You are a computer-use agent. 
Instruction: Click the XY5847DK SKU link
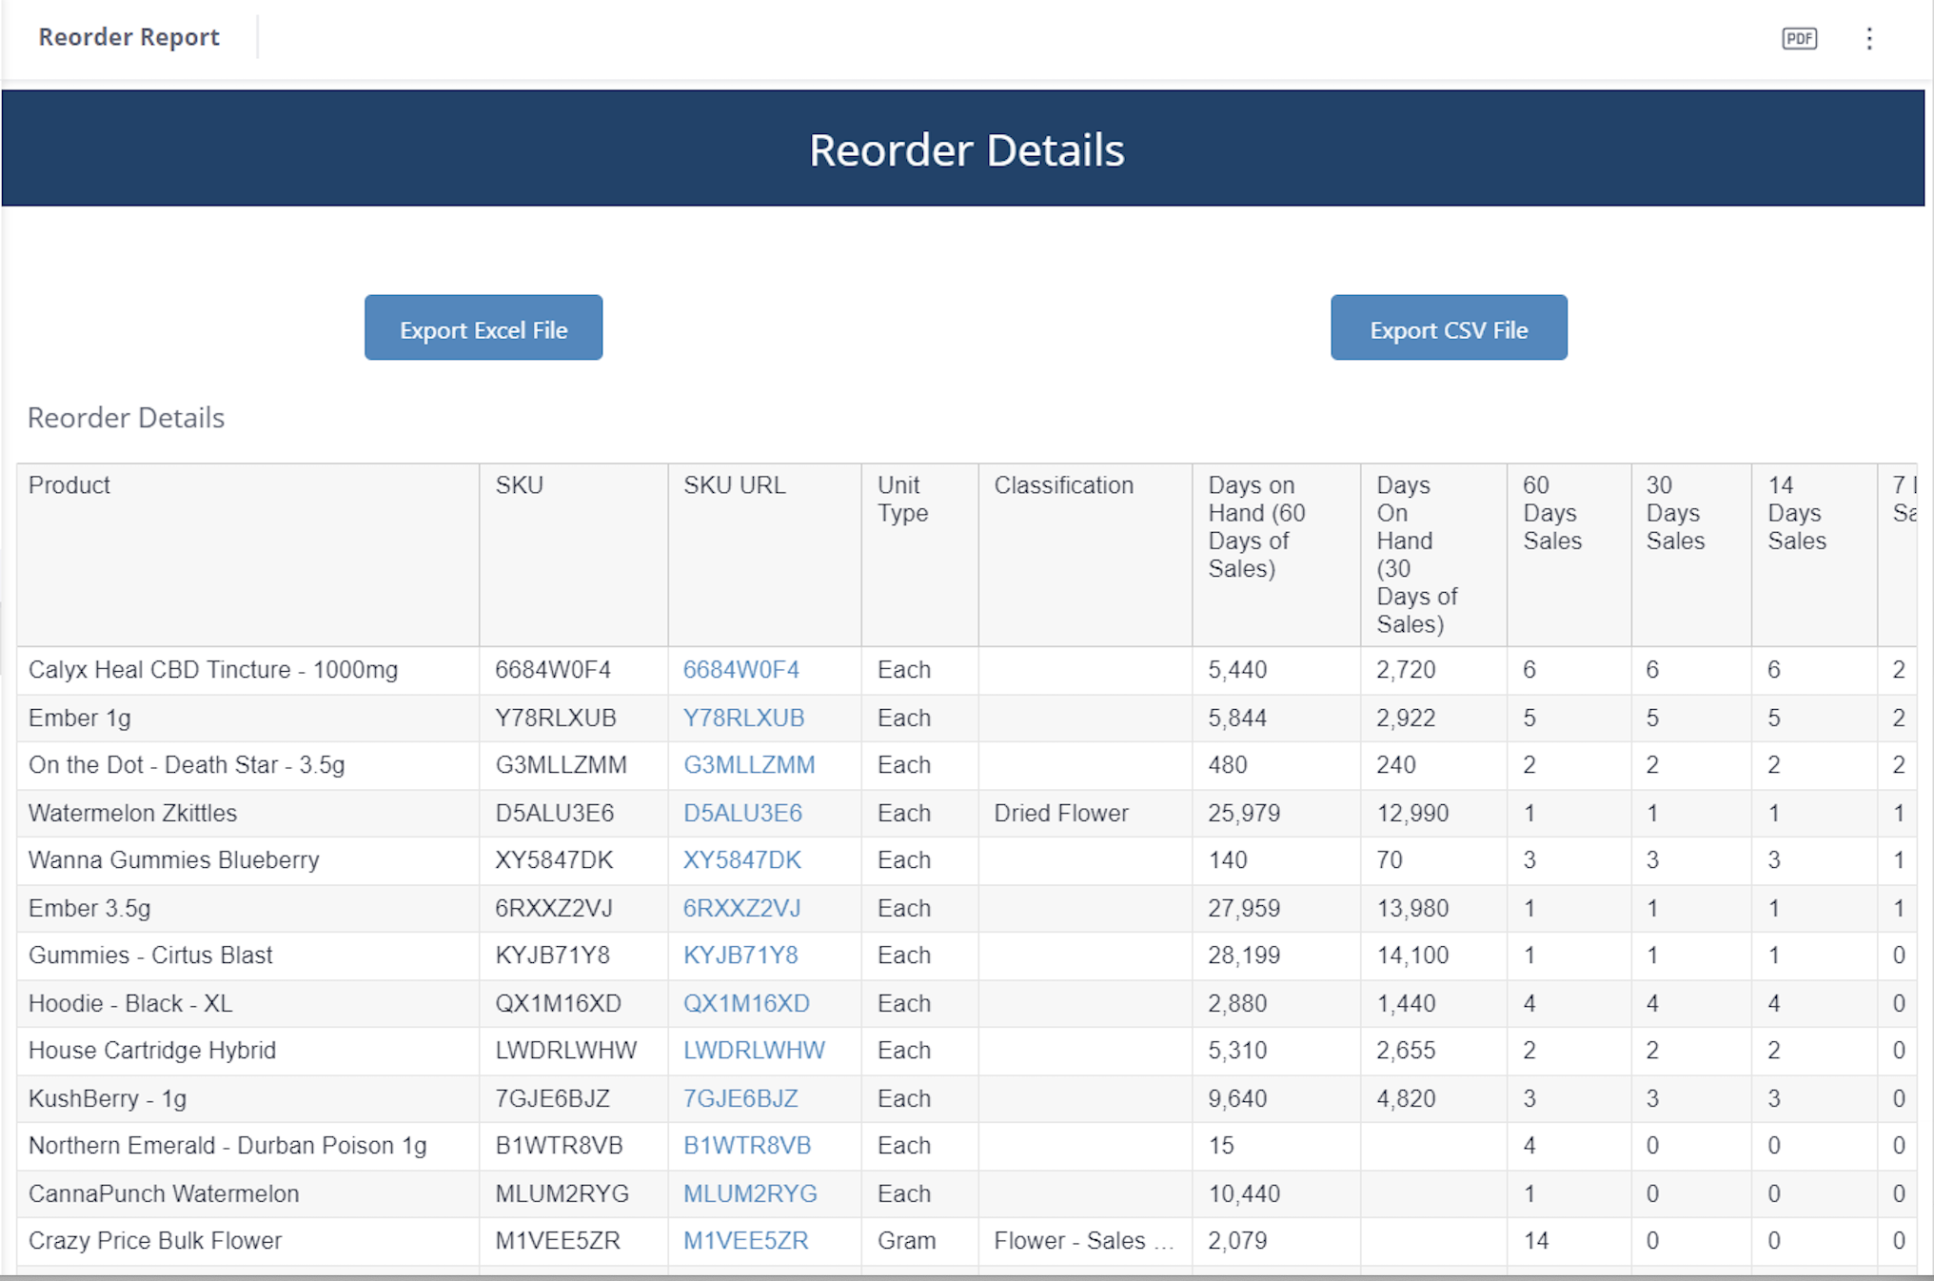(741, 860)
